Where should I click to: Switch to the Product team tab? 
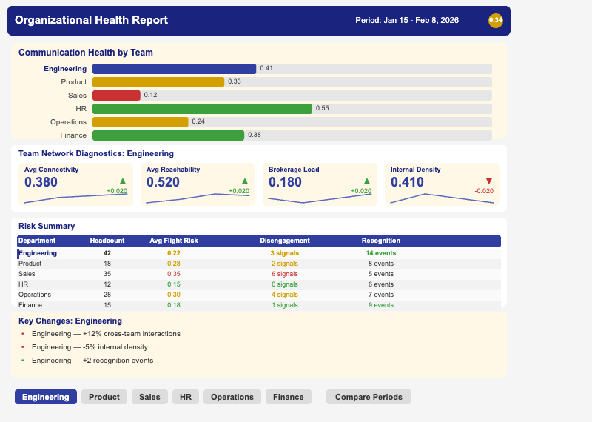pos(104,397)
